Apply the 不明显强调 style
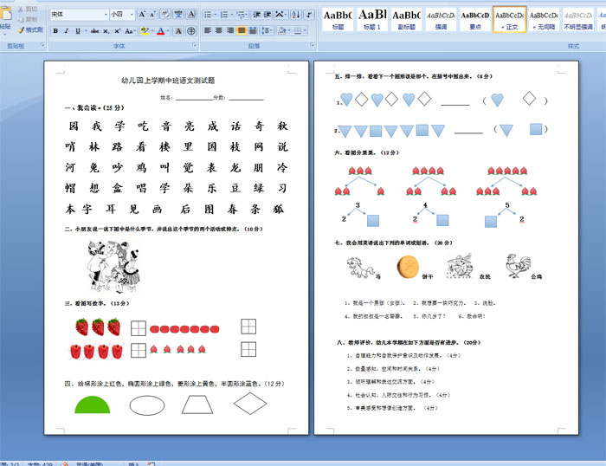Screen dimensions: 606x466 (x=577, y=19)
